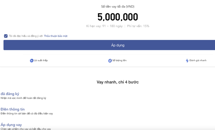Click the 'Kì hạn vay: 91 ~ 180 ngày' text
Viewport: 215px width, 130px height.
[104, 26]
